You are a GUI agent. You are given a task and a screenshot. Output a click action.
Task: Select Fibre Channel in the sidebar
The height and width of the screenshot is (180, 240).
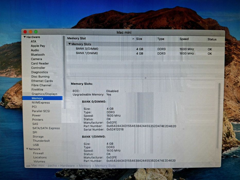(41, 85)
